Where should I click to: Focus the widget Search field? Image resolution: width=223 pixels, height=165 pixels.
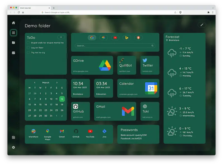[x=115, y=46]
